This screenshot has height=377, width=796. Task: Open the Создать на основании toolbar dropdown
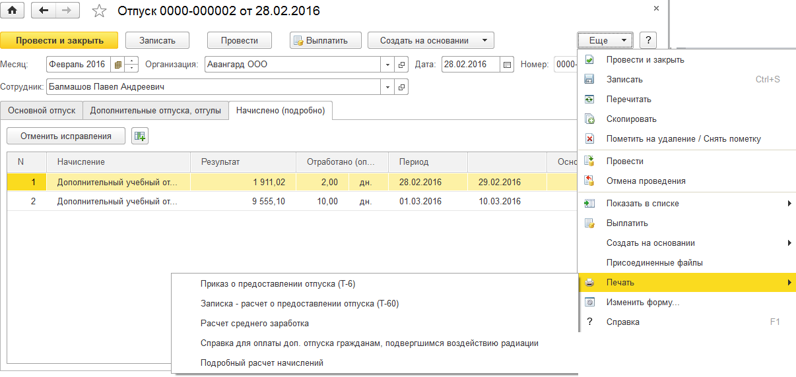[x=430, y=40]
